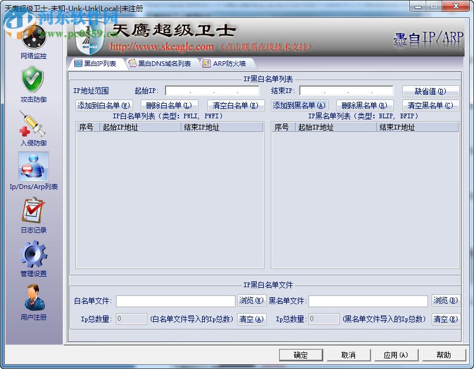Switch to the 黑白DNS域名列表 tab

coord(164,63)
